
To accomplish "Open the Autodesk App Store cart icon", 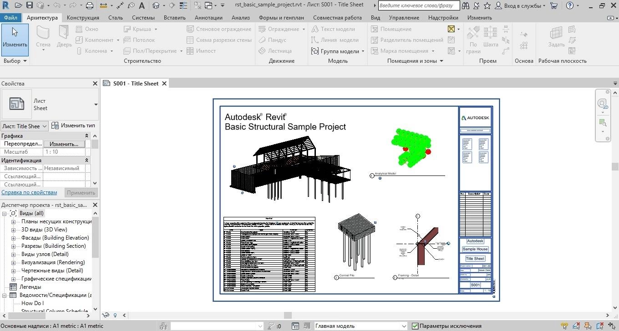I will [554, 5].
